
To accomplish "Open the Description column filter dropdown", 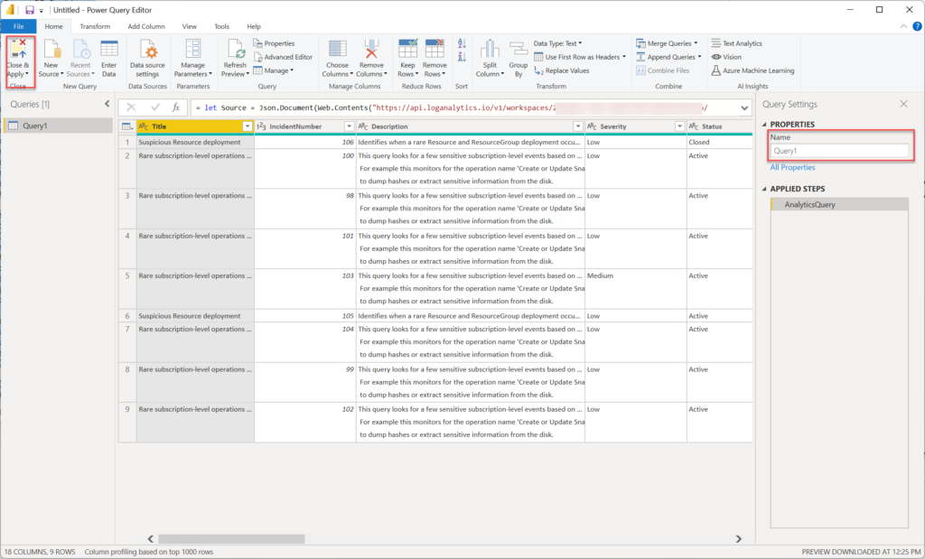I will [578, 126].
